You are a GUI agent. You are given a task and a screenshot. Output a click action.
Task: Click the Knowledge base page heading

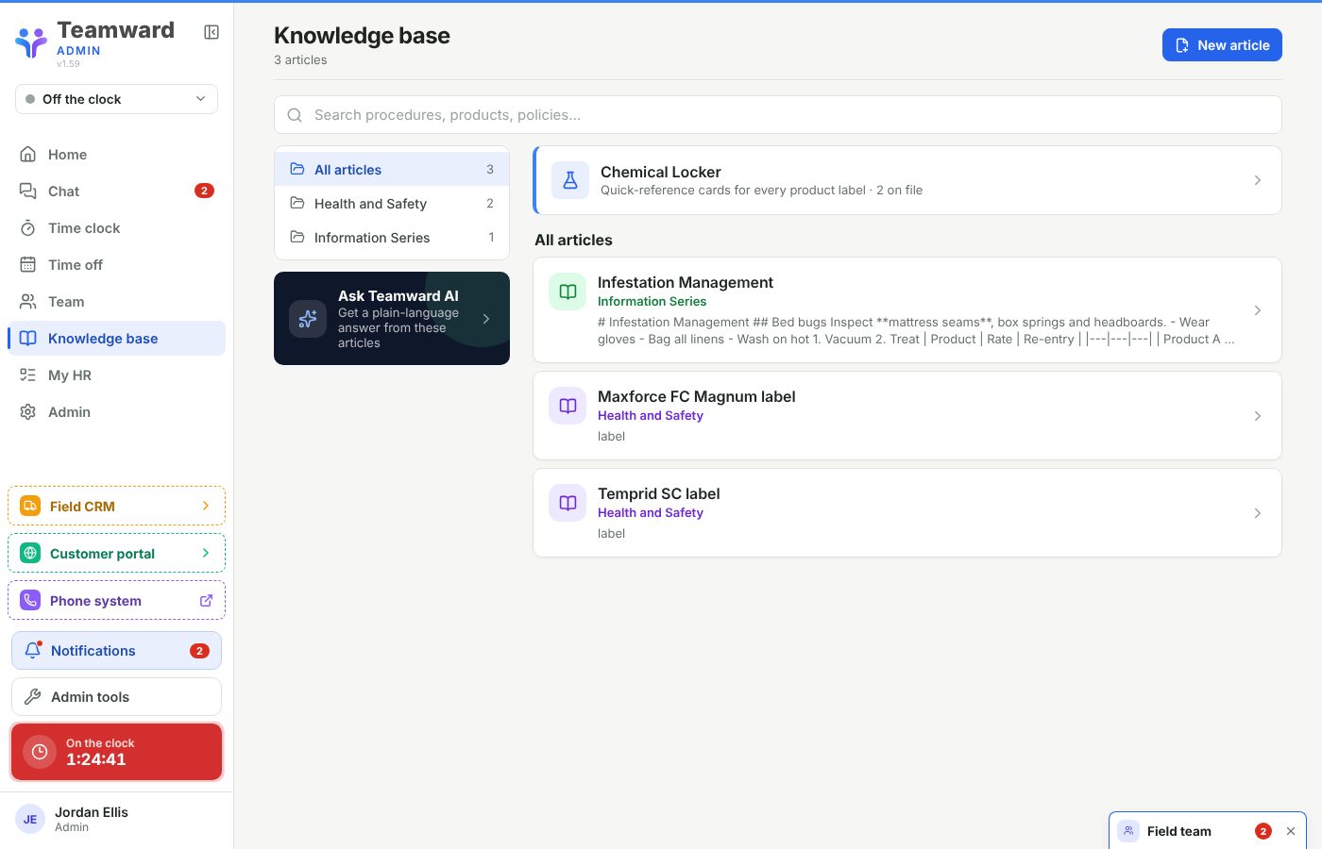coord(362,36)
